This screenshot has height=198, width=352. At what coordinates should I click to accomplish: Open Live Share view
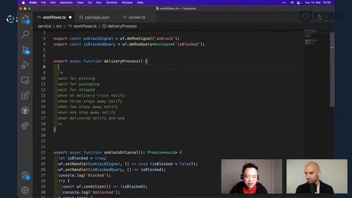pyautogui.click(x=25, y=125)
